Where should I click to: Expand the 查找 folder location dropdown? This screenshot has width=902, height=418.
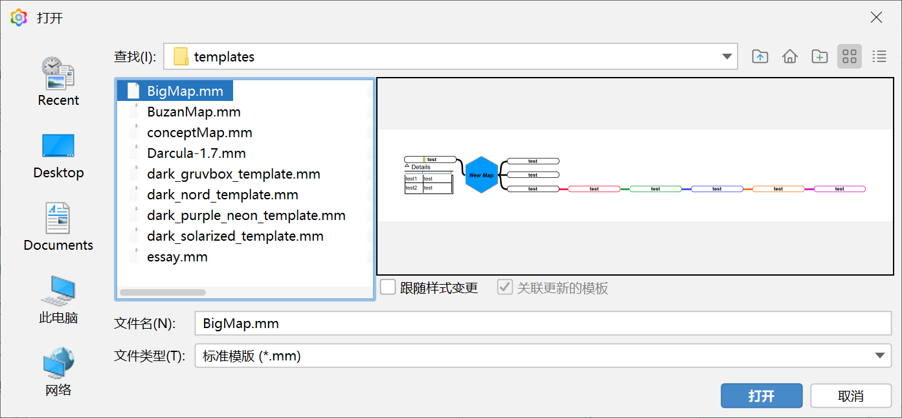pos(727,57)
